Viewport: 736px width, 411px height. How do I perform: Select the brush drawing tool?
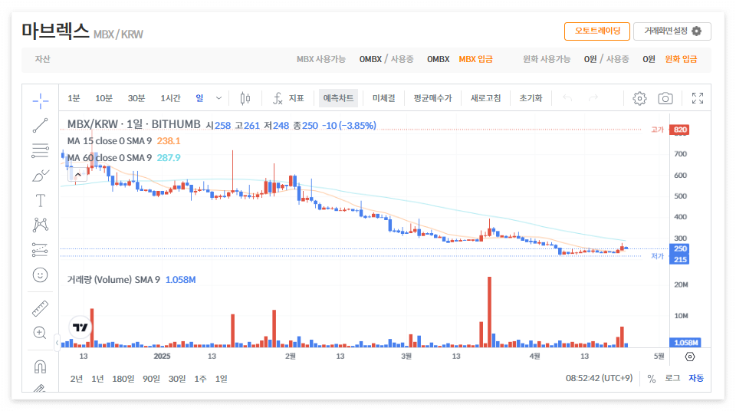point(41,176)
